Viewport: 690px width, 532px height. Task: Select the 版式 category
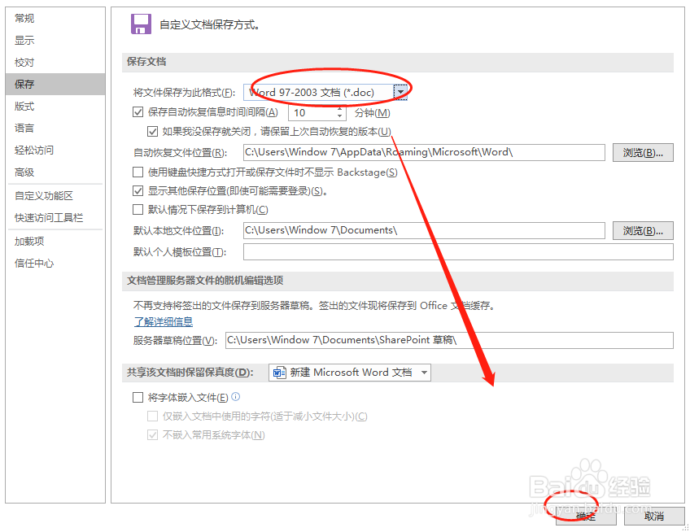(55, 106)
